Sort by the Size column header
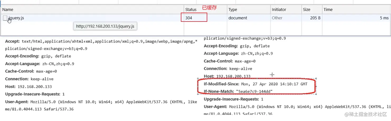The width and height of the screenshot is (391, 121). pos(307,9)
